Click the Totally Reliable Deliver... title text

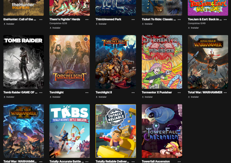pyautogui.click(x=112, y=161)
